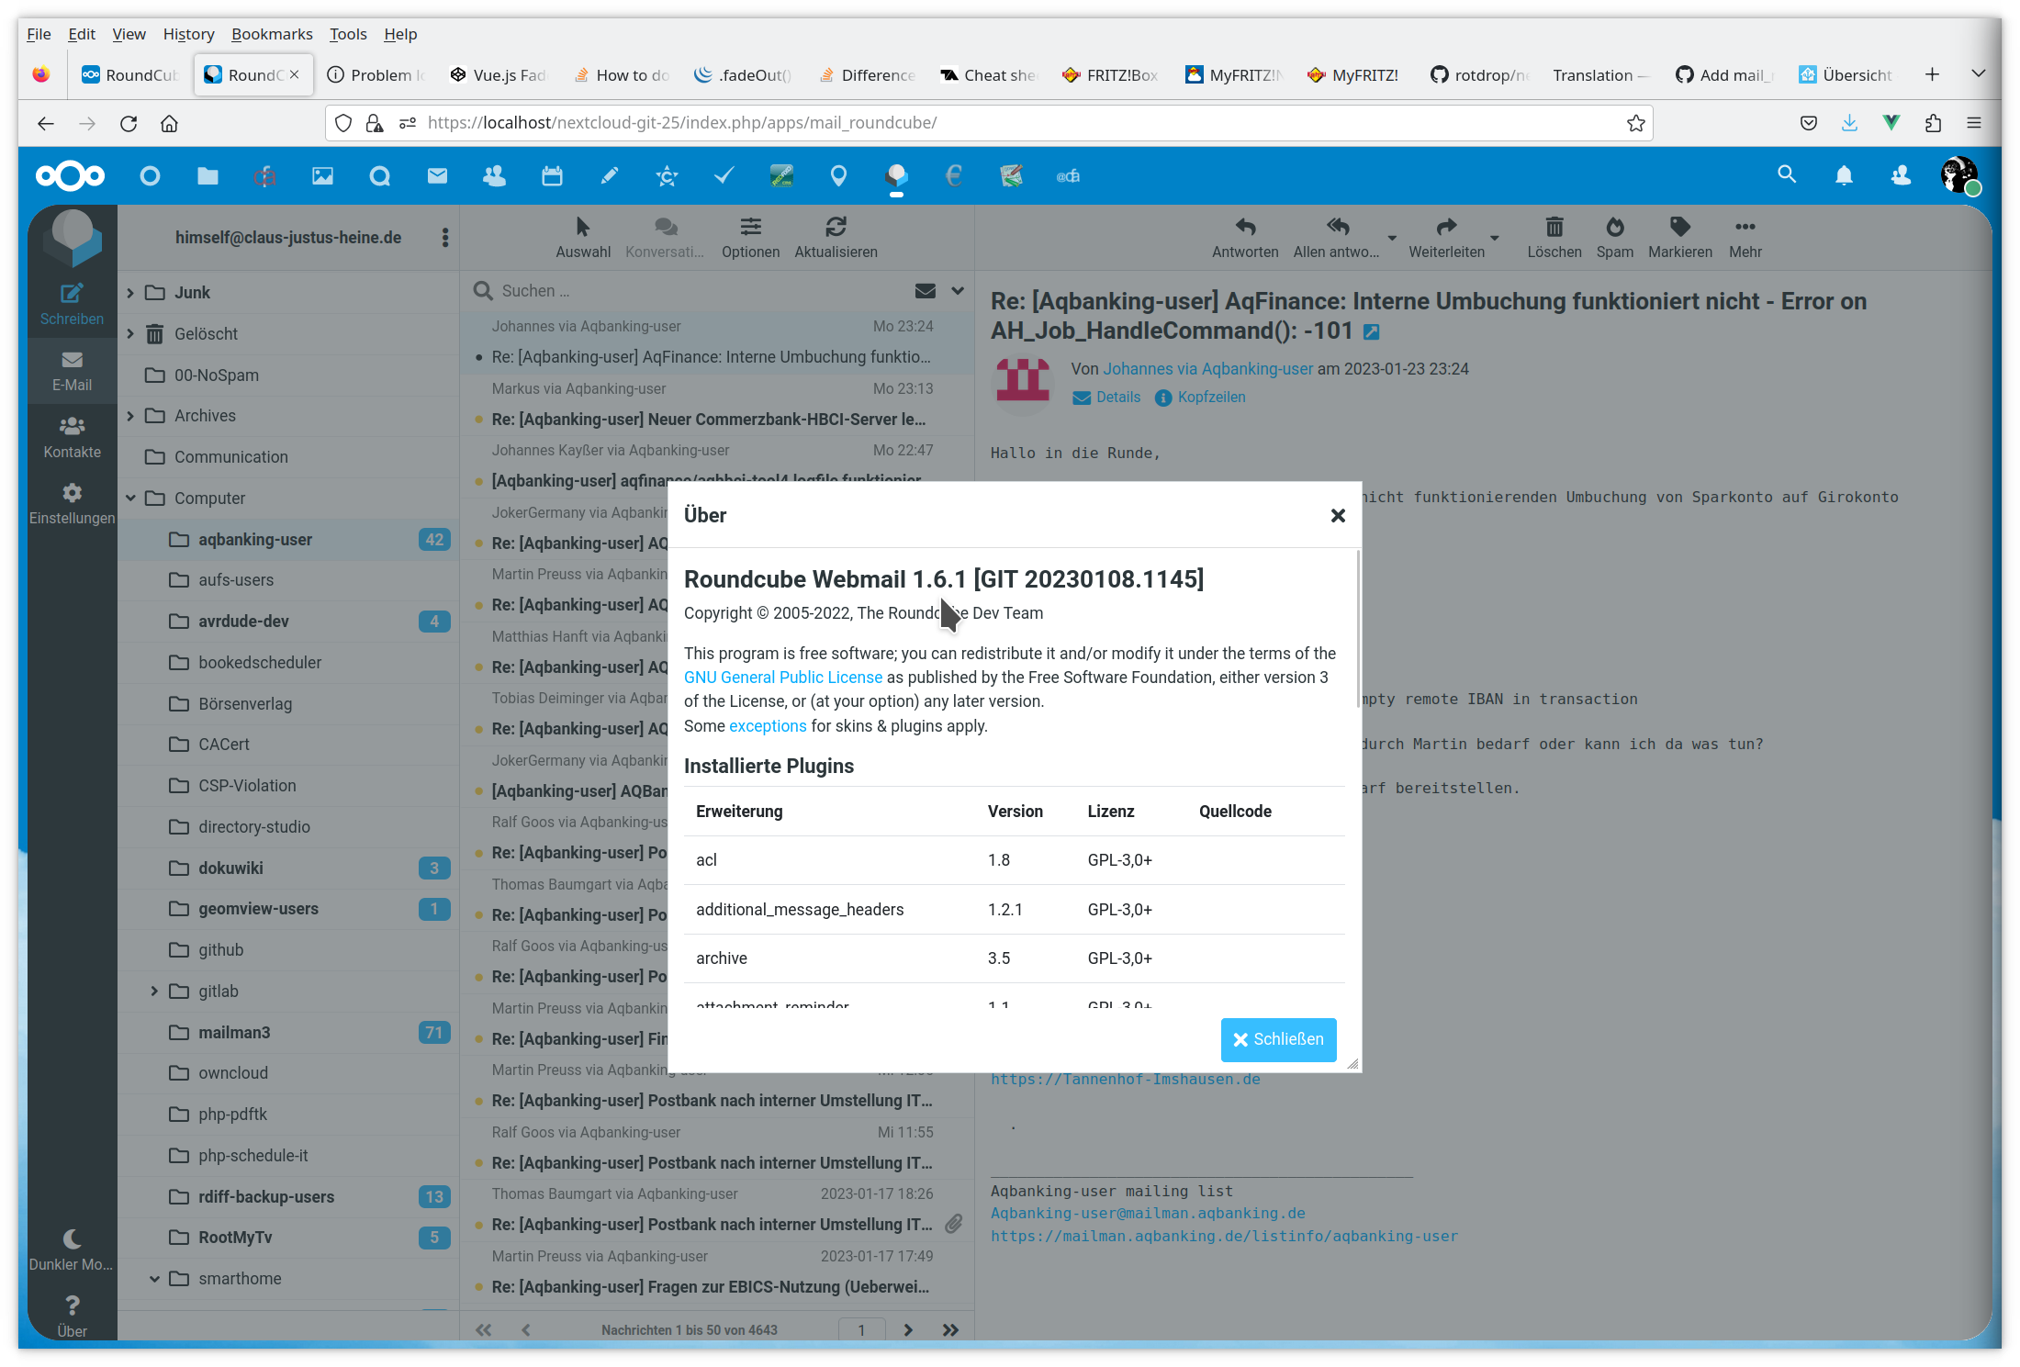Screen dimensions: 2020x1367
Task: Toggle unread filter envelope in search bar
Action: (926, 291)
